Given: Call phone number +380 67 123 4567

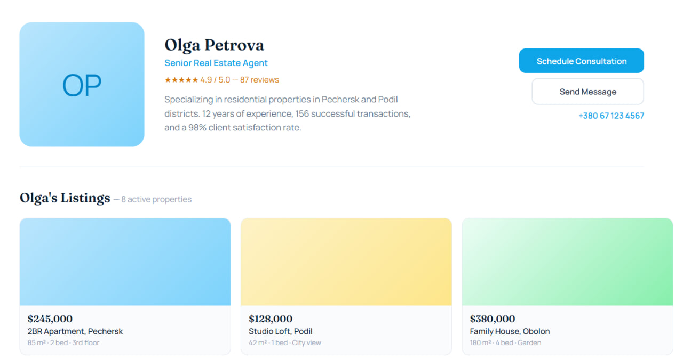Looking at the screenshot, I should (x=611, y=116).
